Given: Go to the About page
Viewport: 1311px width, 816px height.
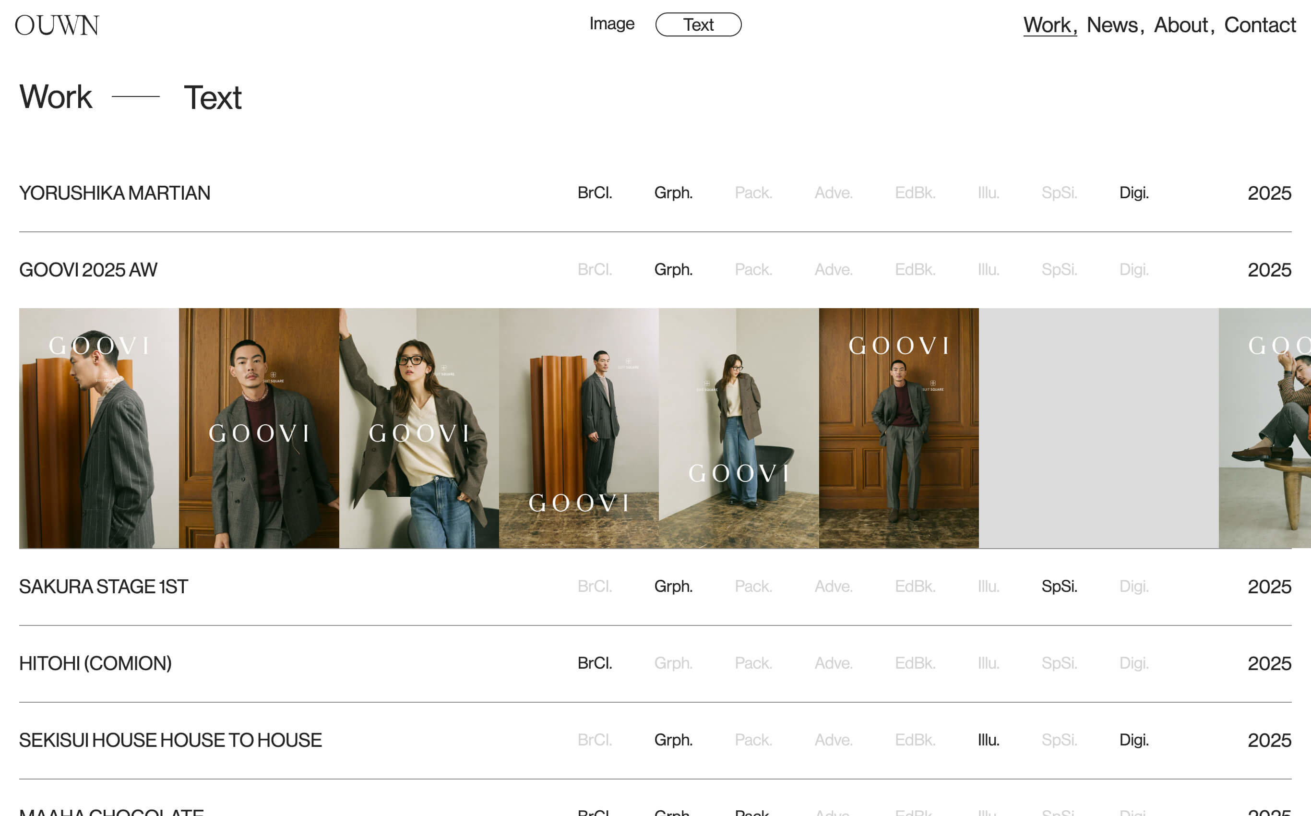Looking at the screenshot, I should click(1180, 25).
